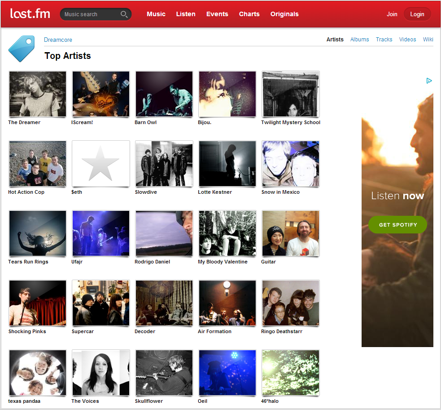The width and height of the screenshot is (441, 410).
Task: Click the Tears Run Rings name
Action: coord(28,262)
